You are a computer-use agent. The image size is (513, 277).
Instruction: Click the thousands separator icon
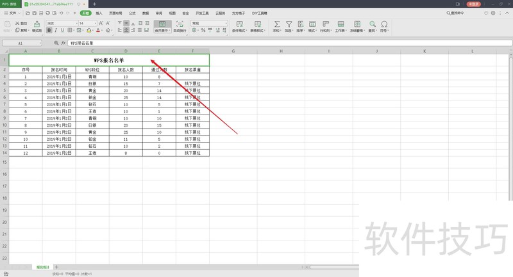[210, 30]
